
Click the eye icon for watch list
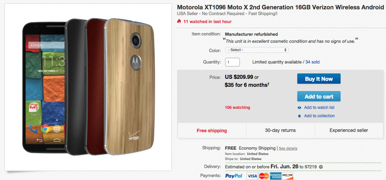coord(300,108)
